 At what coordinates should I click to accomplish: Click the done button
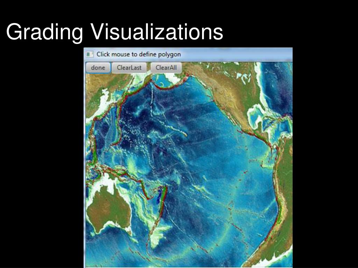(x=98, y=68)
